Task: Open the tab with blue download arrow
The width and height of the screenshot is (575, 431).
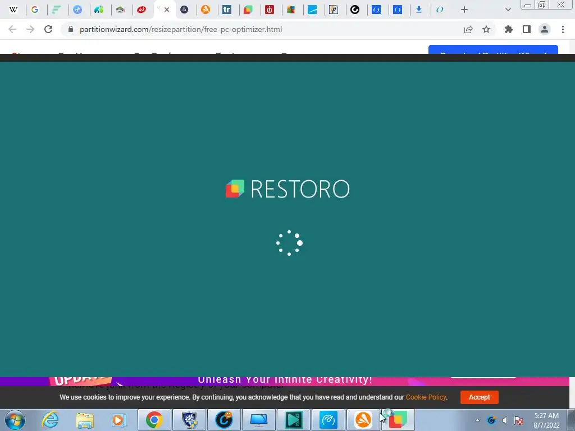Action: 419,10
